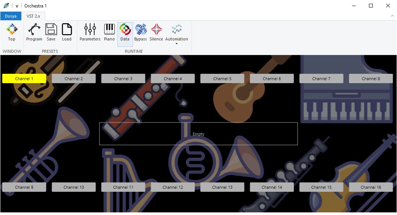Viewport: 397px width, 215px height.
Task: Select Channel 1
Action: [x=24, y=79]
